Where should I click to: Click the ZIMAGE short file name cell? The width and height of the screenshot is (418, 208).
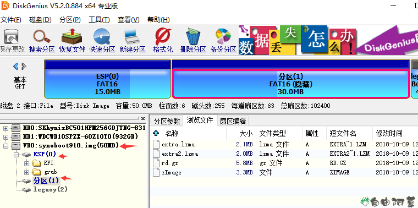point(339,173)
